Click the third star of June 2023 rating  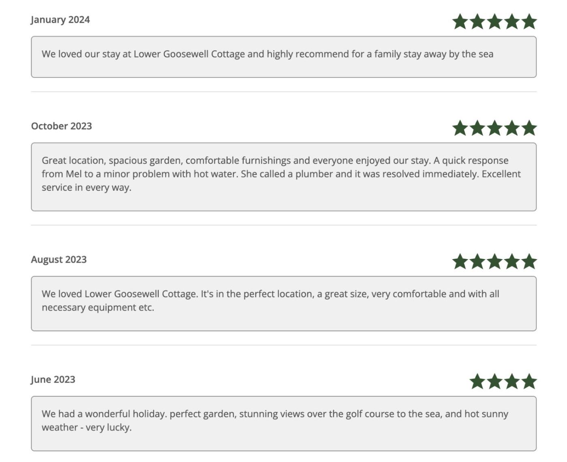[512, 381]
